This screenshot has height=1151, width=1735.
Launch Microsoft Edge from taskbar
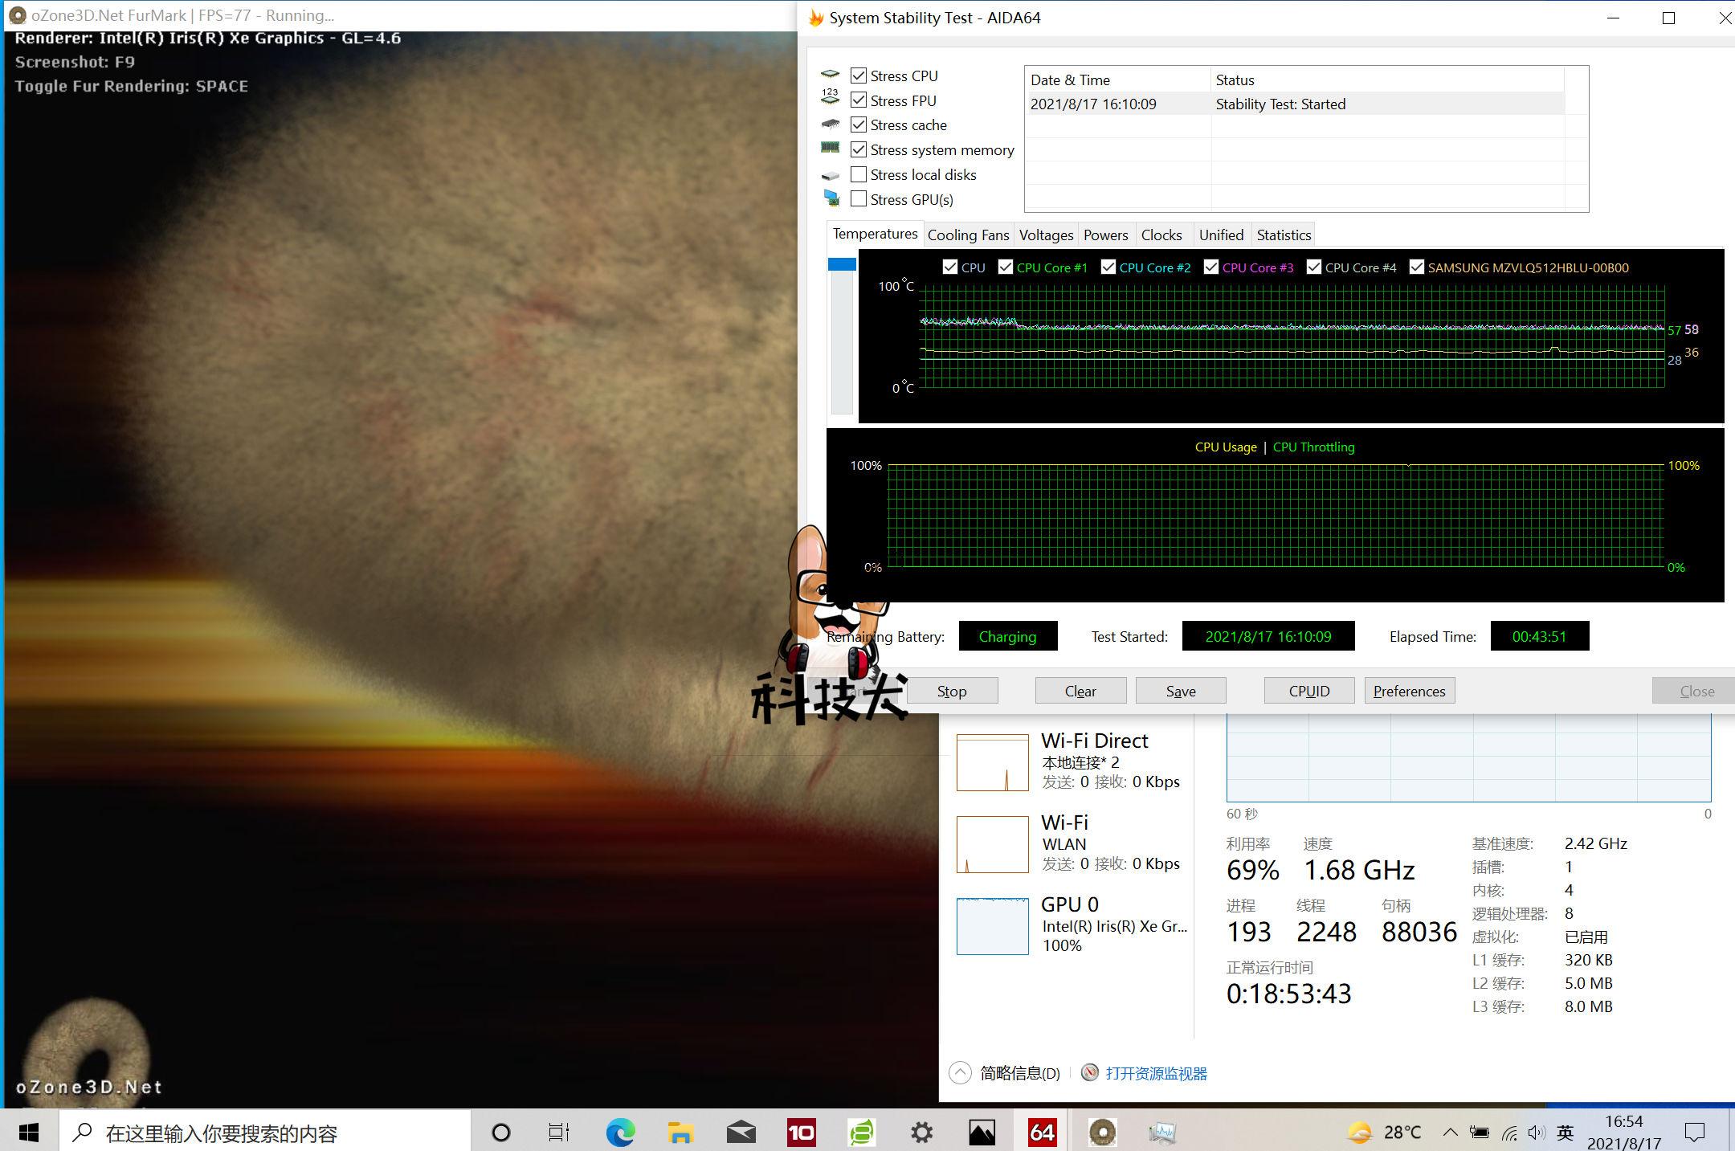coord(620,1133)
